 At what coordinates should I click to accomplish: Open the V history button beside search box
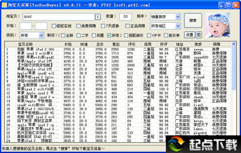pyautogui.click(x=98, y=17)
